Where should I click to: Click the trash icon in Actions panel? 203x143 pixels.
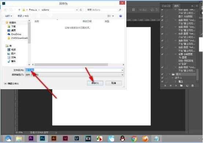tap(192, 86)
